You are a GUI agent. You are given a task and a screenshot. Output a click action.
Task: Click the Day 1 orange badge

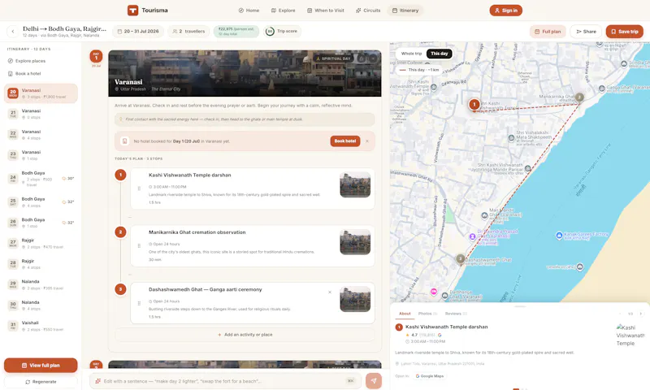pyautogui.click(x=96, y=56)
